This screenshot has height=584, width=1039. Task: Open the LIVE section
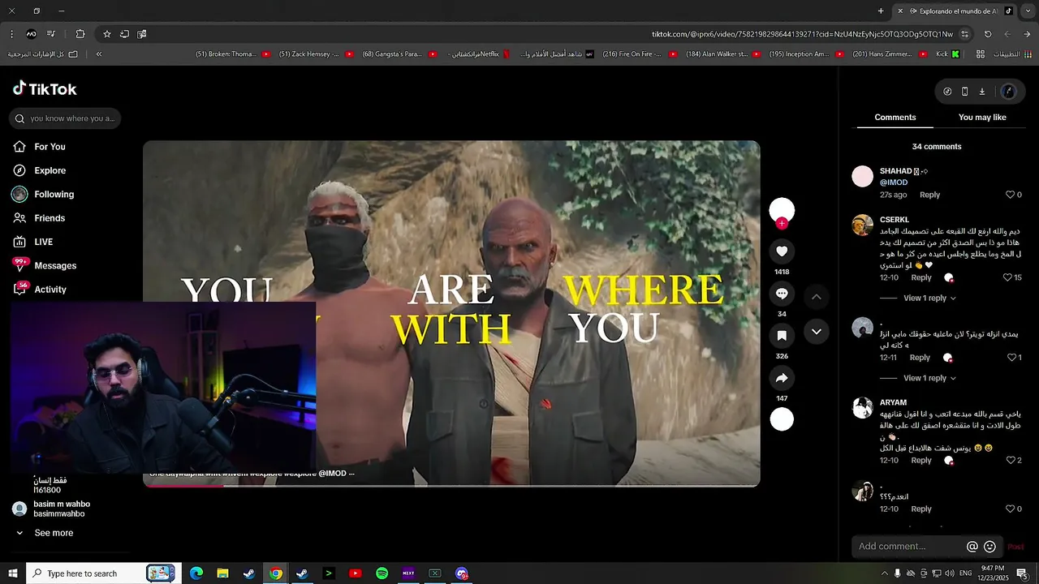(x=43, y=242)
